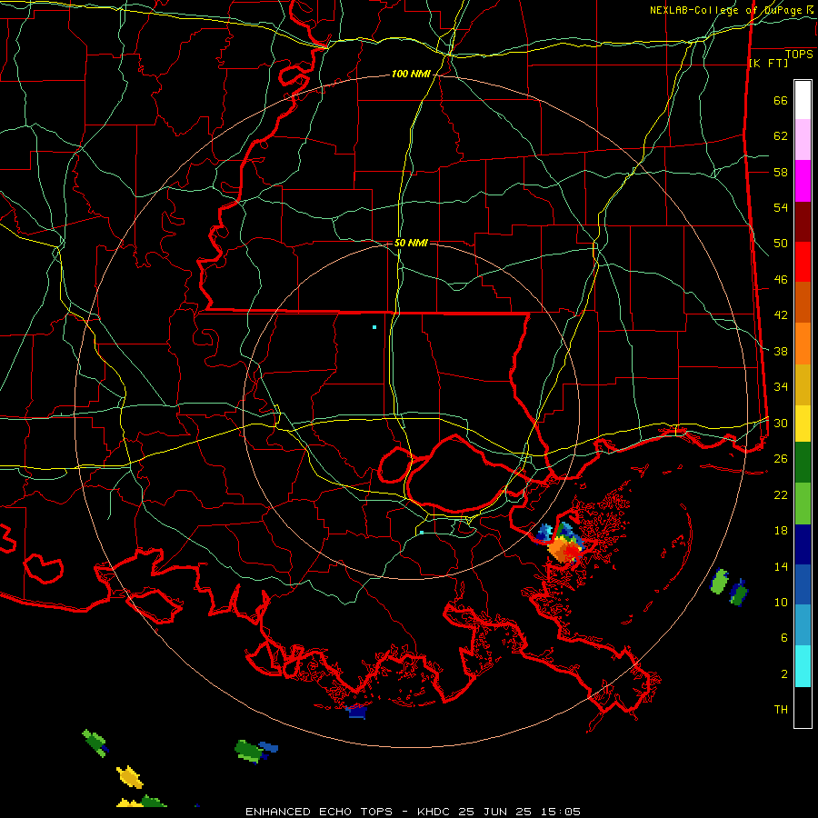Click the legend value 34
Viewport: 818px width, 818px height.
point(781,387)
